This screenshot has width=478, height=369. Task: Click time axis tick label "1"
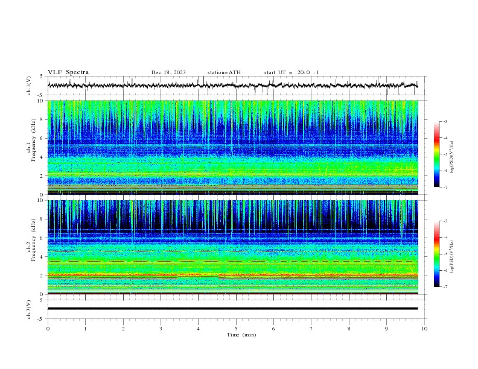point(85,329)
